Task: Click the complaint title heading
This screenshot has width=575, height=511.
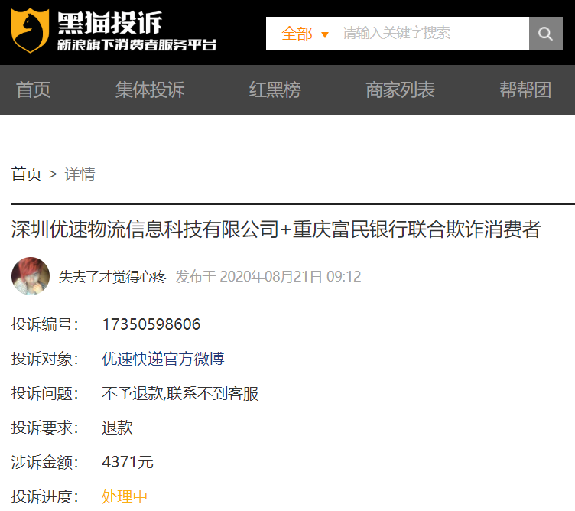Action: [276, 229]
